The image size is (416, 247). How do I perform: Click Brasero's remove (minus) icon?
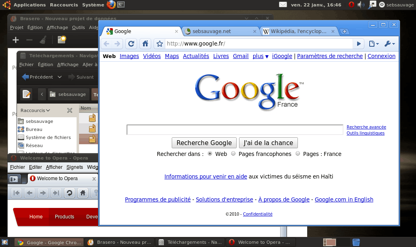coord(29,40)
